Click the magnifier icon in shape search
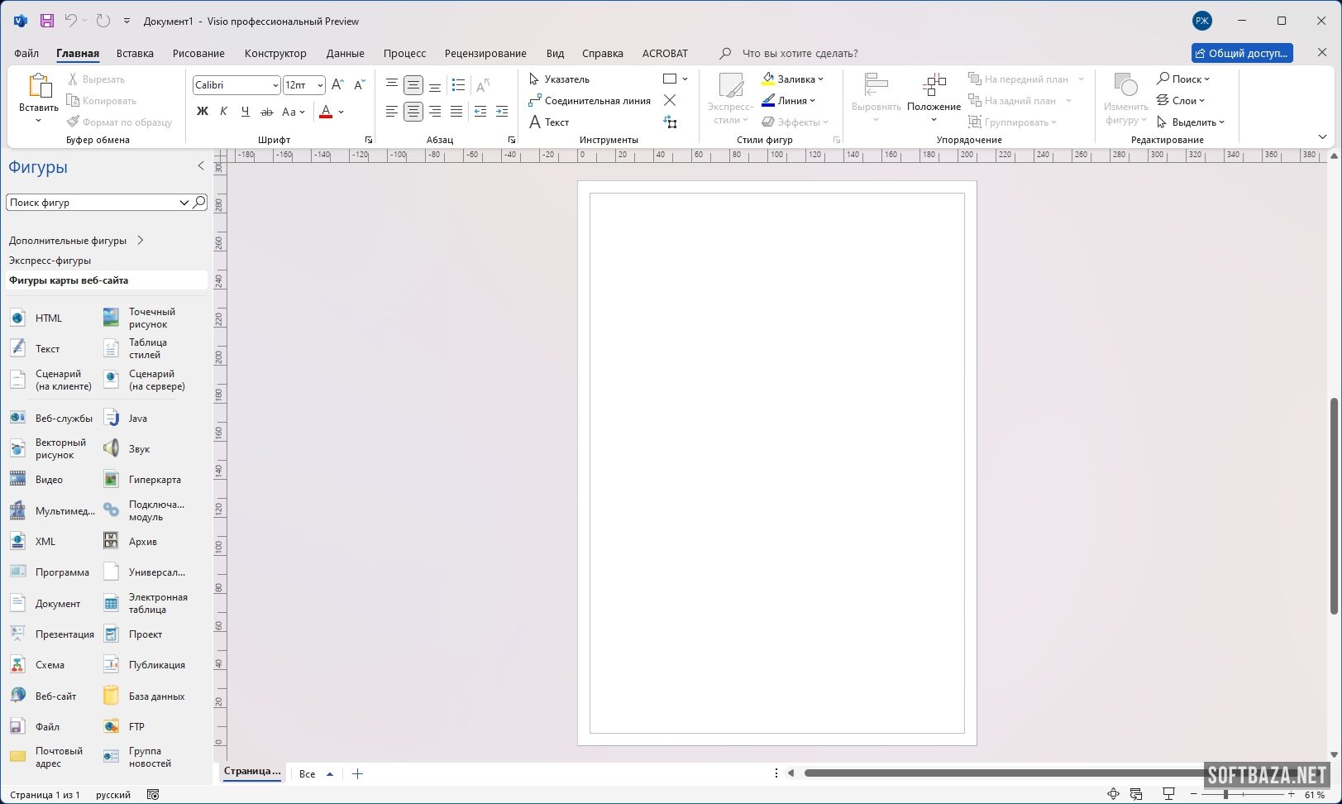1342x804 pixels. click(x=199, y=202)
